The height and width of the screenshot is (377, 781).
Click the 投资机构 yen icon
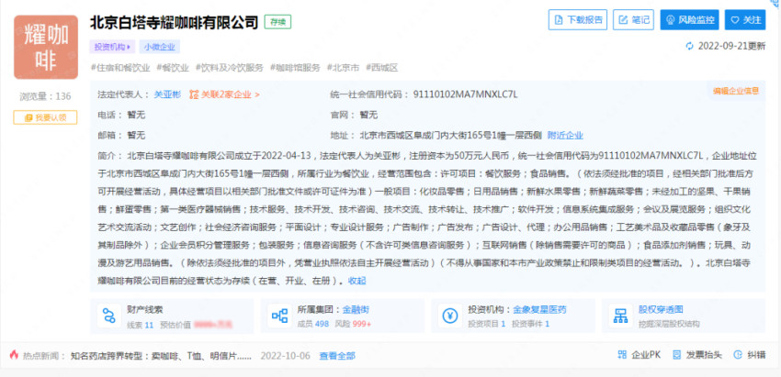click(x=450, y=316)
